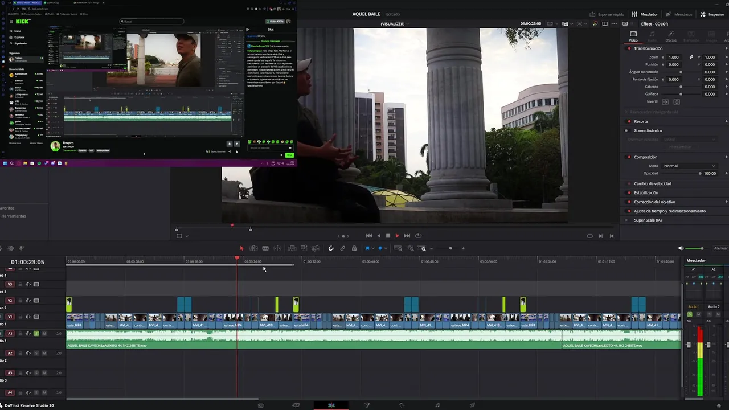Viewport: 729px width, 410px height.
Task: Expand the Corrección del objetivo section
Action: (655, 202)
